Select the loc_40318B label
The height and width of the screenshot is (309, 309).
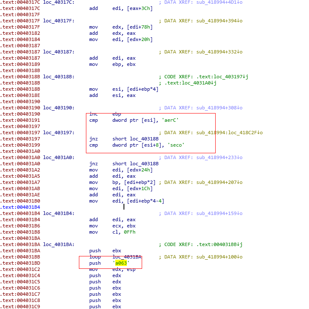tap(59, 77)
